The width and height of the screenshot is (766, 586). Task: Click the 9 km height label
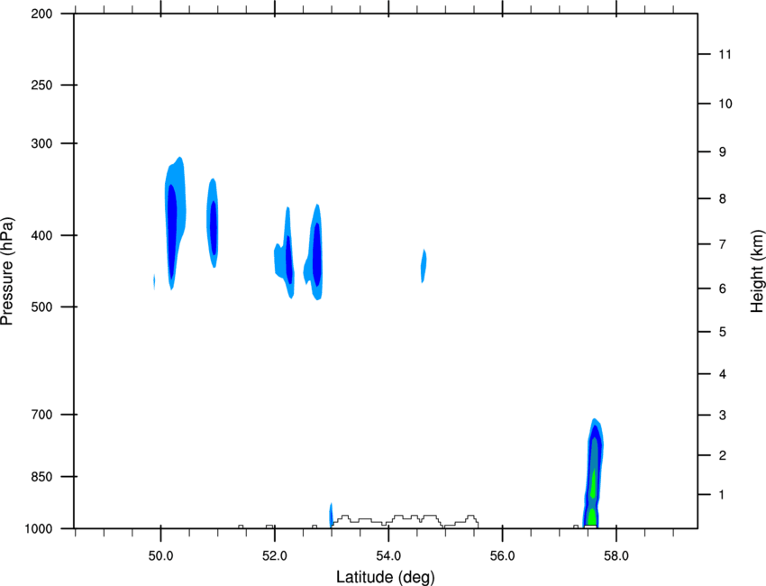pos(723,152)
